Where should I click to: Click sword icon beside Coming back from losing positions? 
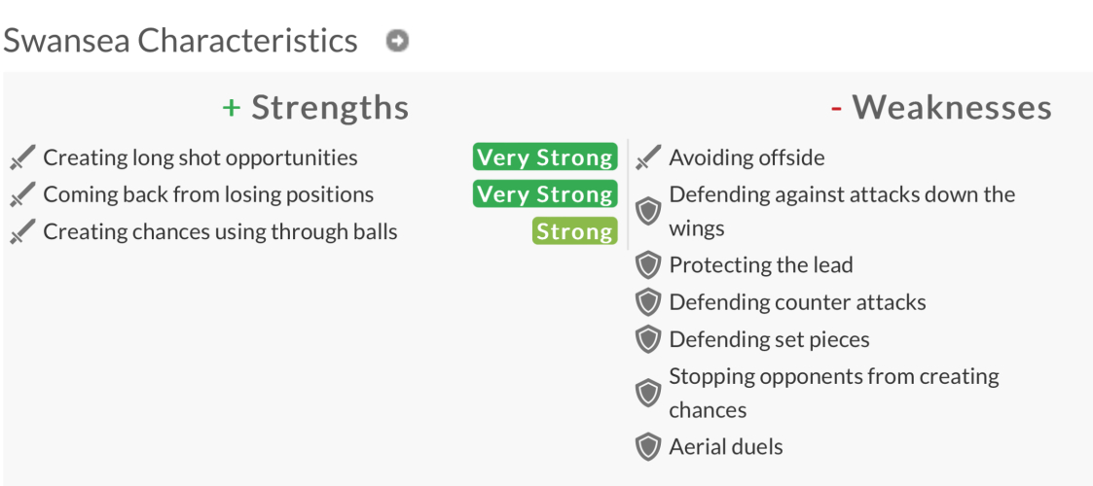pyautogui.click(x=22, y=194)
